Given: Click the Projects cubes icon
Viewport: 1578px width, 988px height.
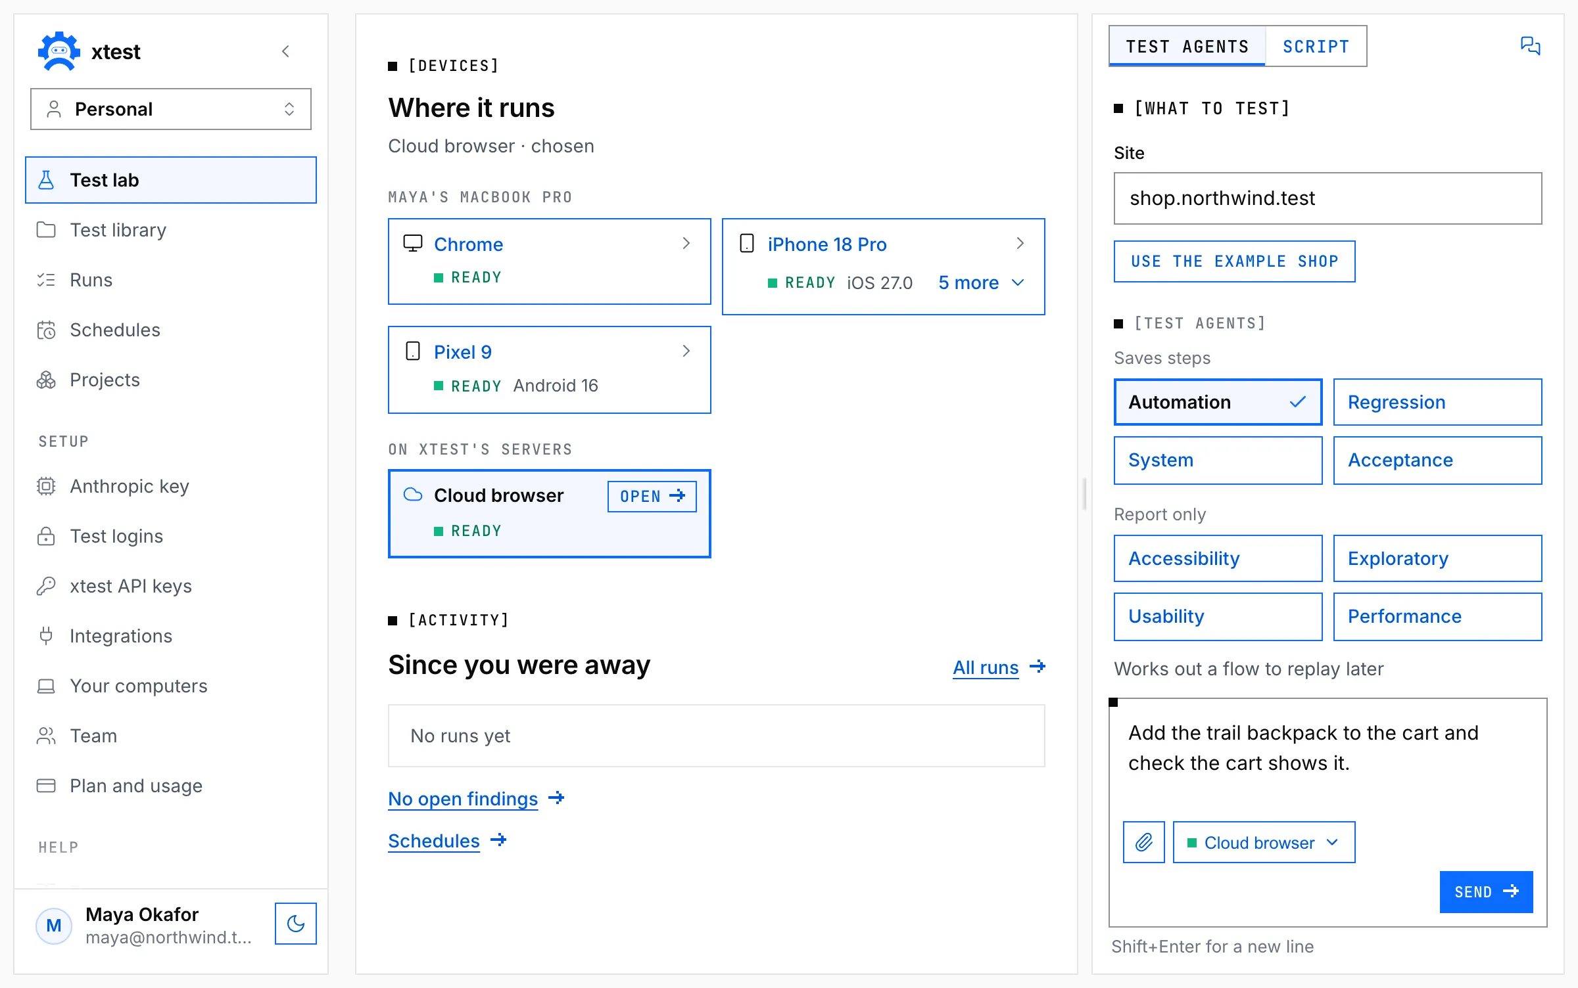Looking at the screenshot, I should pyautogui.click(x=46, y=380).
